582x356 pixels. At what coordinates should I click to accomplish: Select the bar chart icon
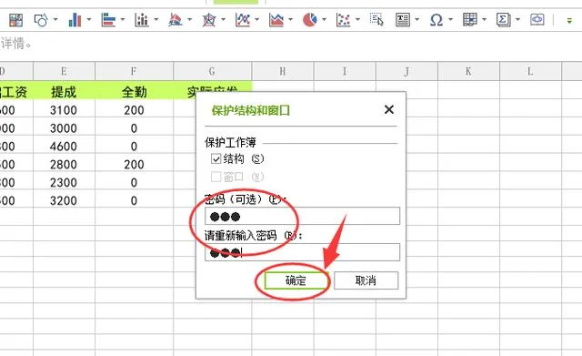click(x=108, y=20)
